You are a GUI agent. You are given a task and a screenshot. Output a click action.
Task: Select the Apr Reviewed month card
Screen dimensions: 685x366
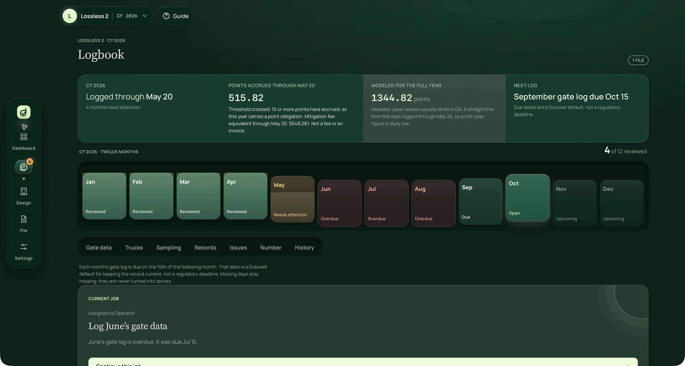coord(245,196)
